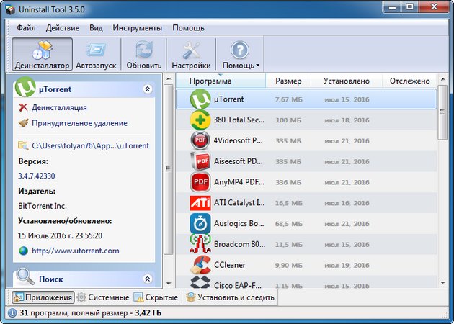Open the Файл menu
454x324 pixels.
pyautogui.click(x=26, y=28)
